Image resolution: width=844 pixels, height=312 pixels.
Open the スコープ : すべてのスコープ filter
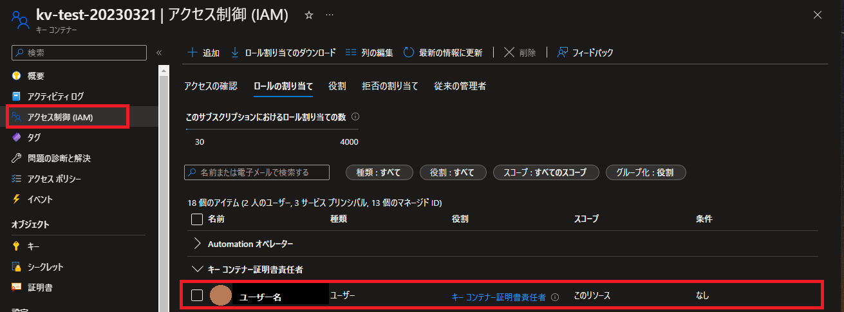tap(546, 172)
